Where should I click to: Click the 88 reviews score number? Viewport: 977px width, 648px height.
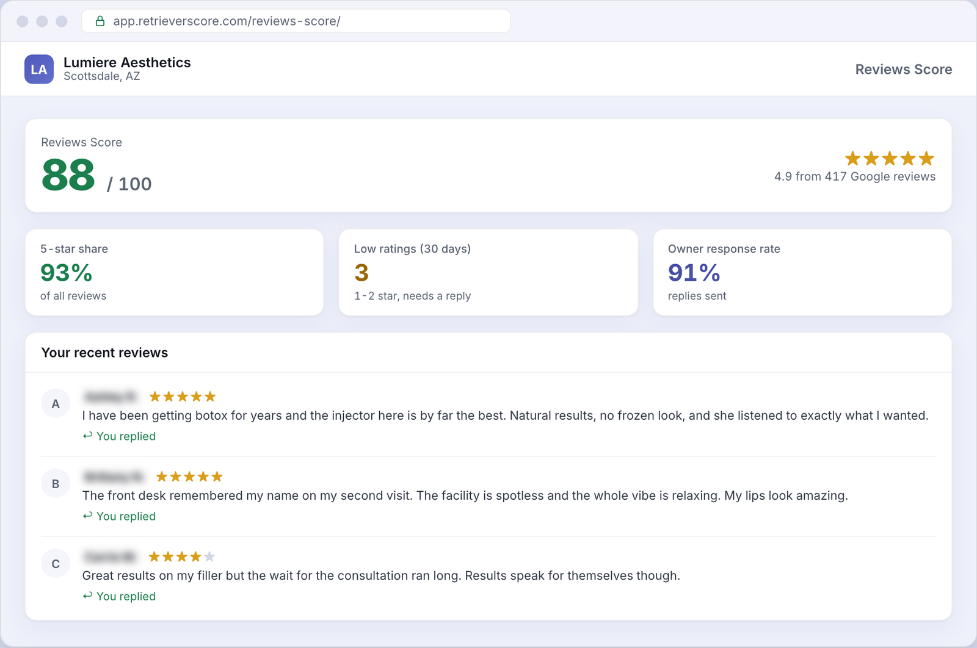click(68, 175)
